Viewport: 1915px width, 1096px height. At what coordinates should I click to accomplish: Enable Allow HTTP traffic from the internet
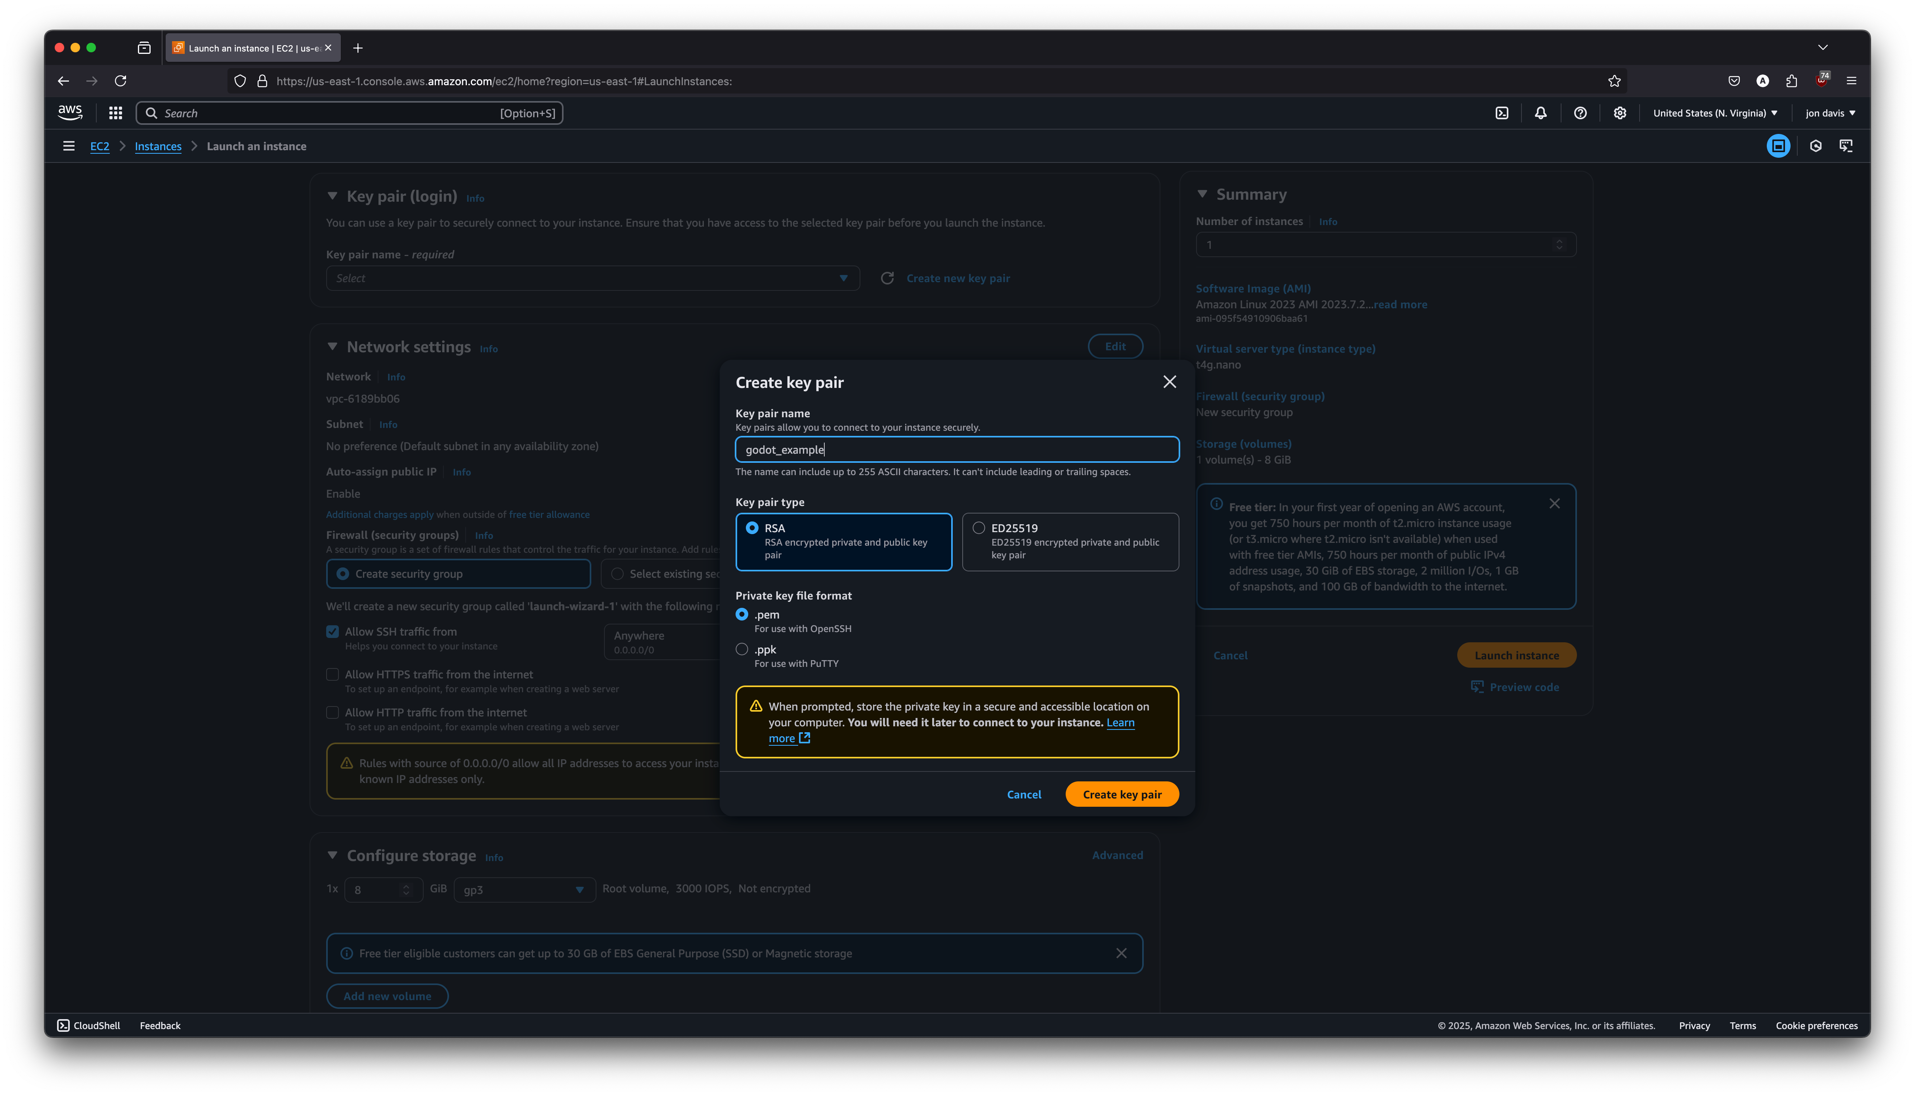pyautogui.click(x=332, y=712)
